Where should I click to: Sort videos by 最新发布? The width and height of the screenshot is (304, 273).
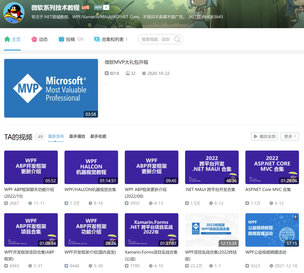click(56, 136)
